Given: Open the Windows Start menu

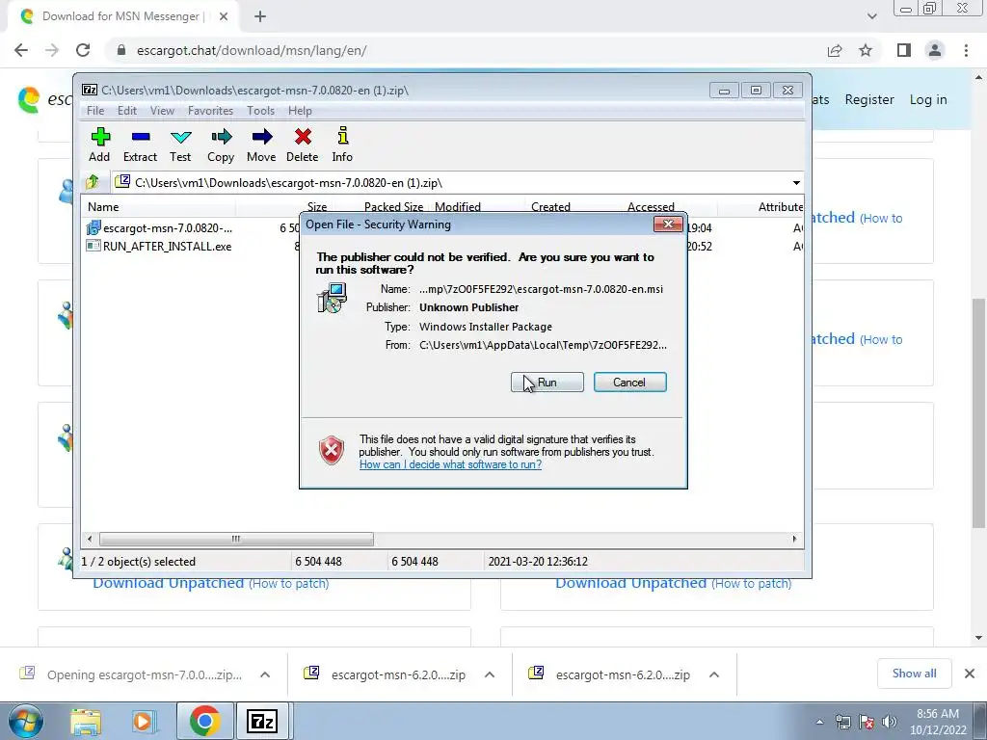Looking at the screenshot, I should (x=25, y=721).
